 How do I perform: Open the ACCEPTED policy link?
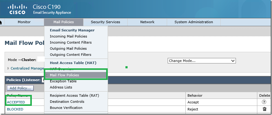pos(16,102)
